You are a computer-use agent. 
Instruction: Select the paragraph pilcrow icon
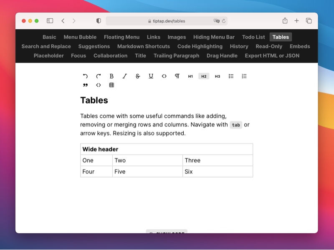coord(177,76)
